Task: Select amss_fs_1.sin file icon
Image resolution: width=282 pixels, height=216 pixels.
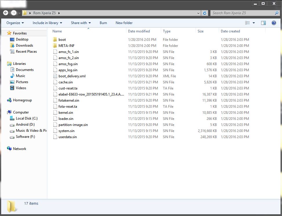Action: click(55, 52)
